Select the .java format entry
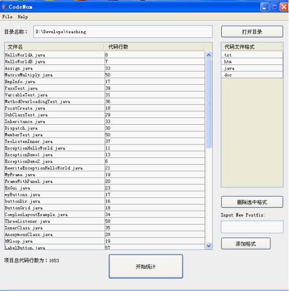The width and height of the screenshot is (289, 291). click(252, 68)
